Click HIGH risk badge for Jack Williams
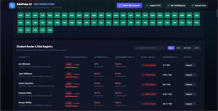 point(69,74)
